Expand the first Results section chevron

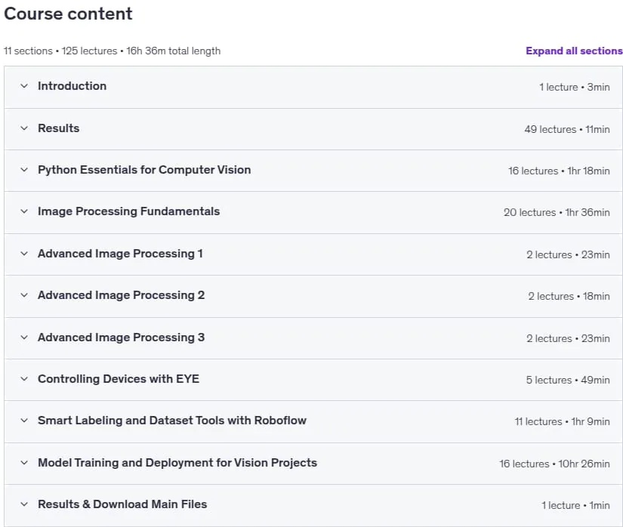click(24, 128)
